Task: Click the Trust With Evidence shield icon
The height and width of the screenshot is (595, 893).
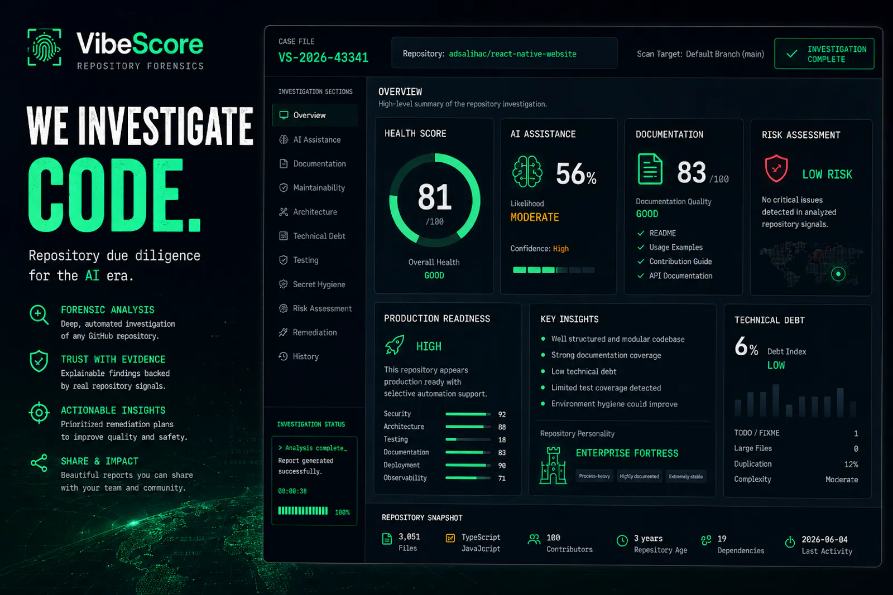Action: 39,361
